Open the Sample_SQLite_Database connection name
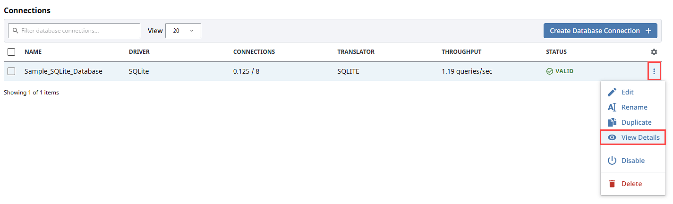 point(63,71)
